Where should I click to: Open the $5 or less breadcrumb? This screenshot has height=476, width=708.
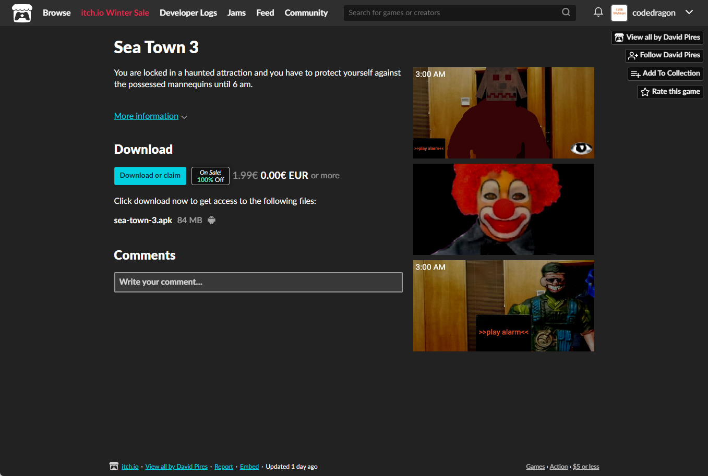(586, 467)
